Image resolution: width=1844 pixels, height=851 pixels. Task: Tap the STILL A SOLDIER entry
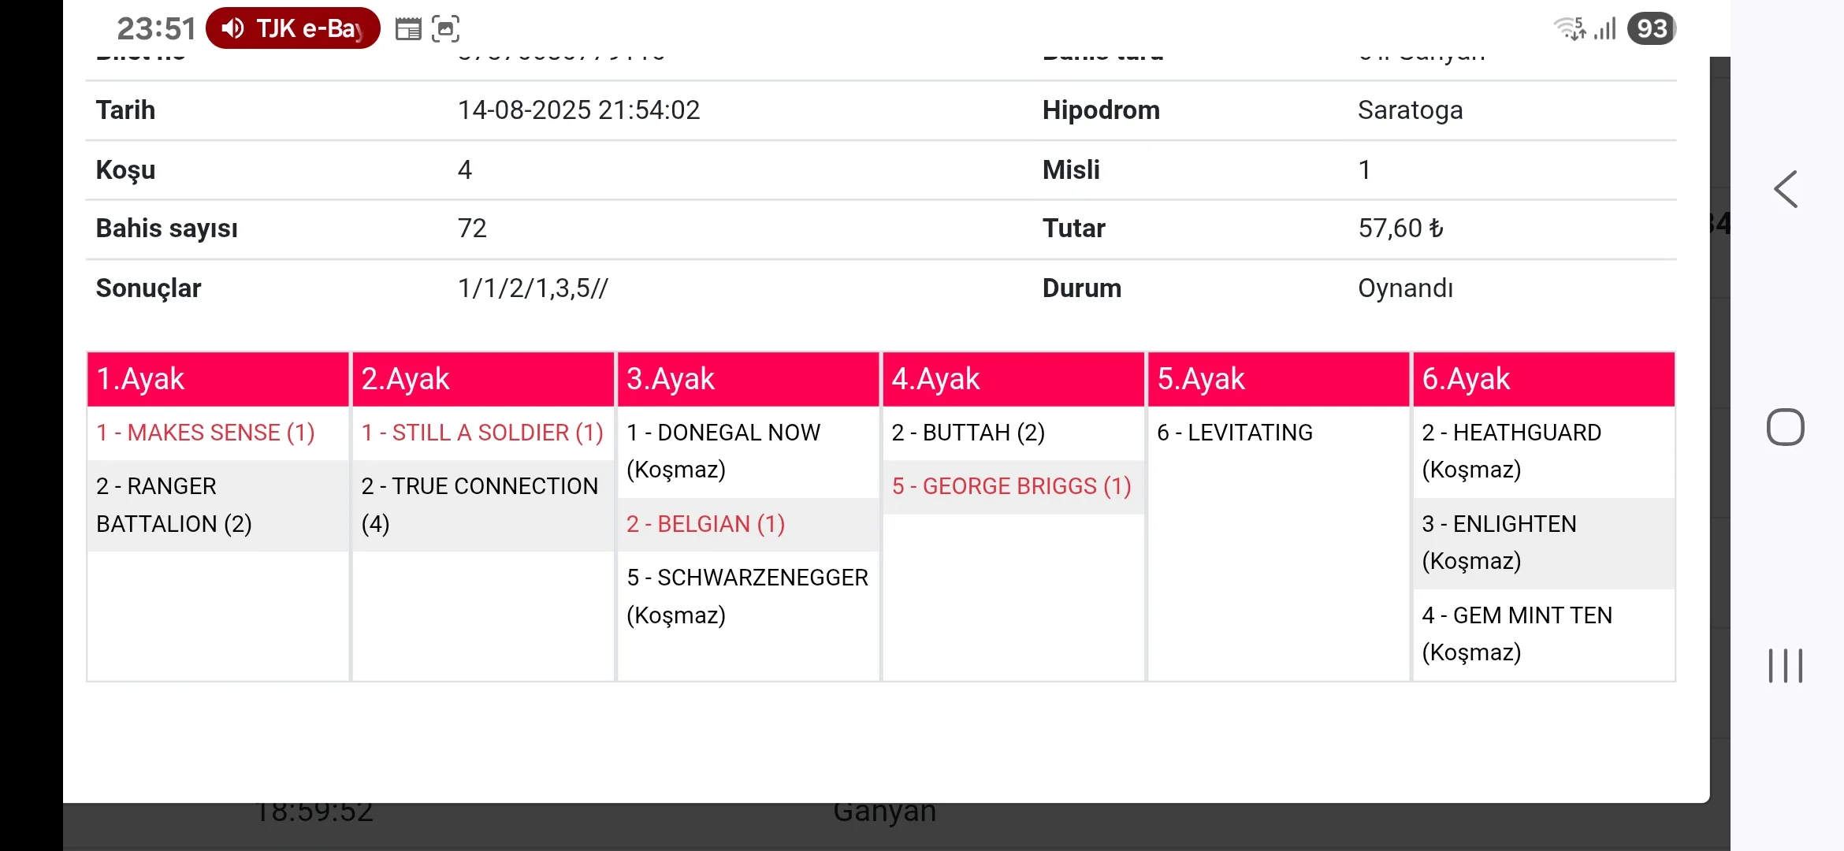(x=482, y=433)
